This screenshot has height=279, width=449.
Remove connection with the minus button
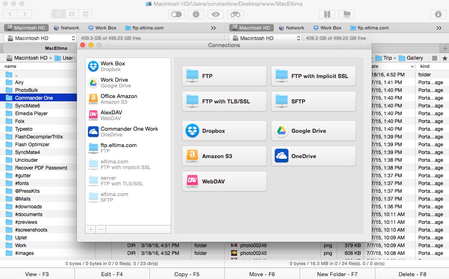click(101, 229)
